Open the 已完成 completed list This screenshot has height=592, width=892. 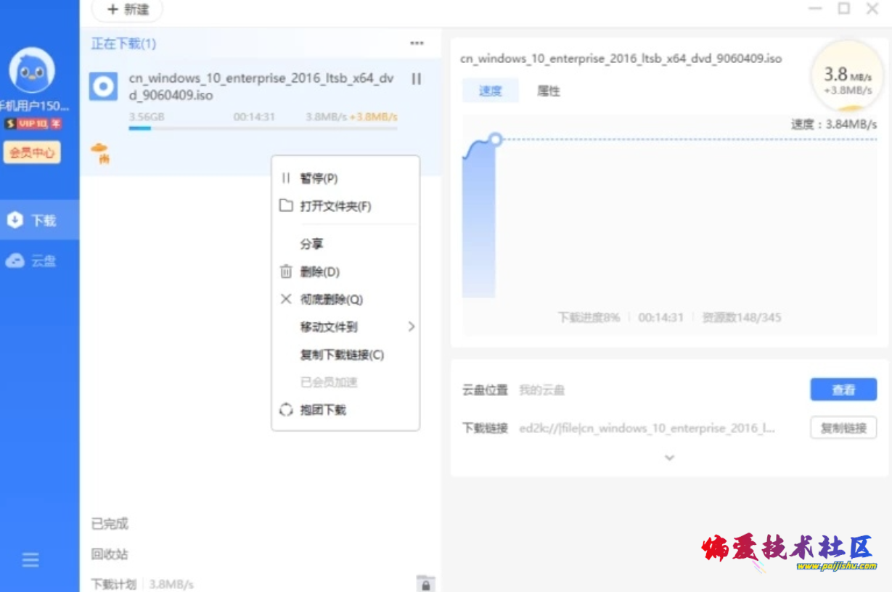110,524
